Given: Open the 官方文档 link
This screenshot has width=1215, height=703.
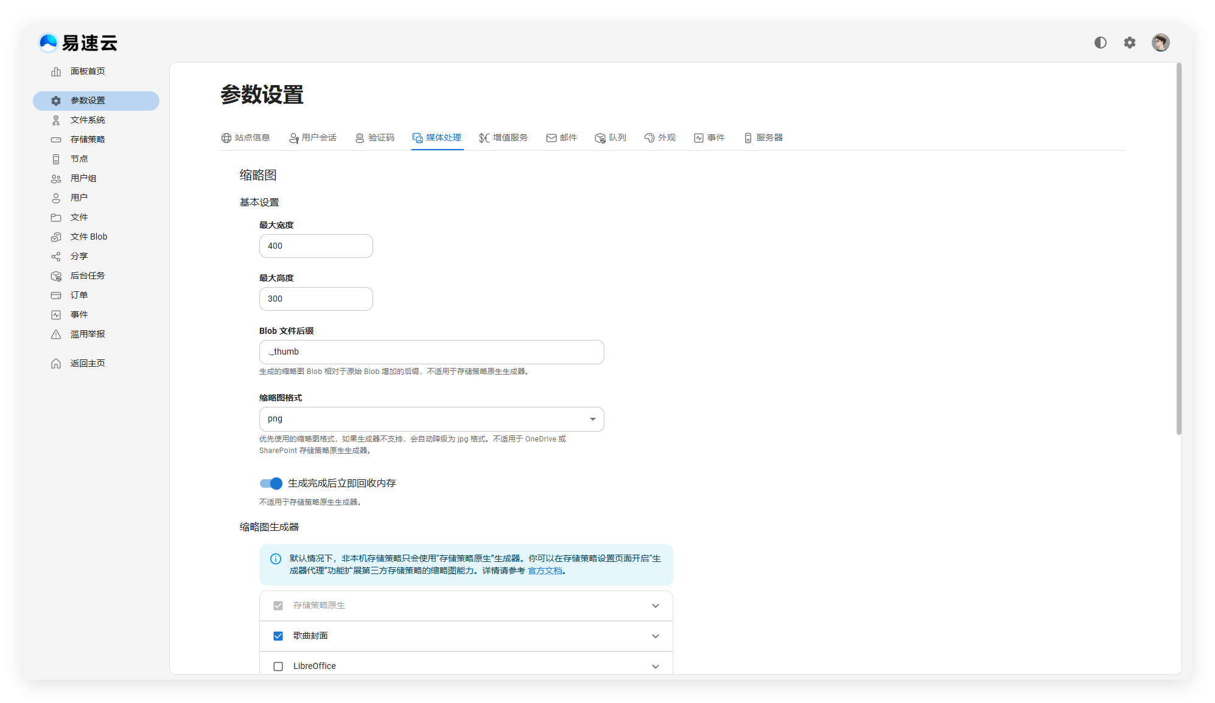Looking at the screenshot, I should 545,571.
